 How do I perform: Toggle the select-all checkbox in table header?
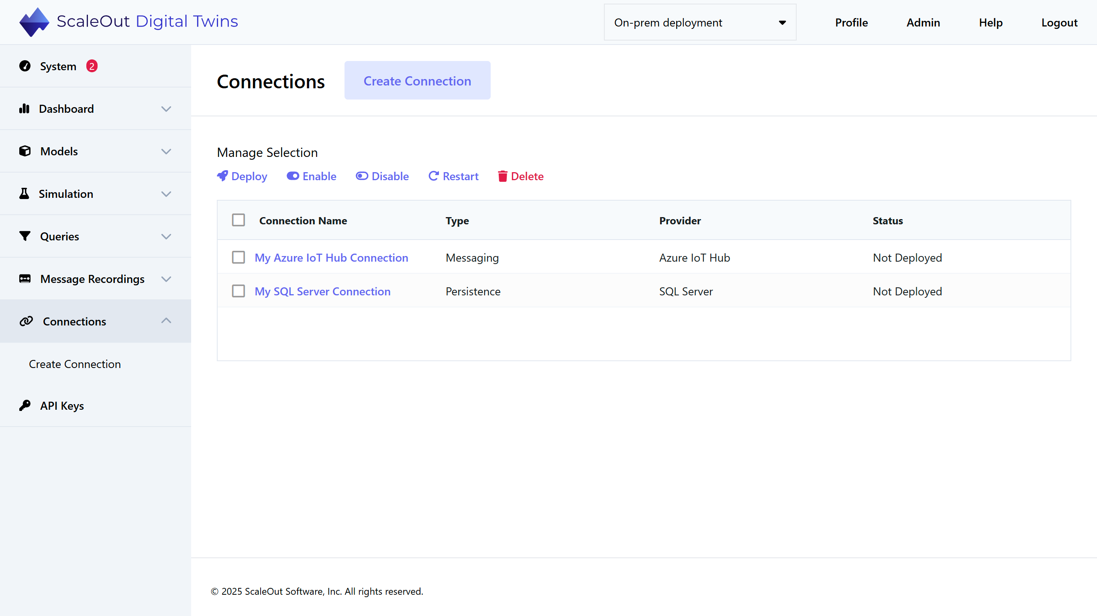point(239,220)
